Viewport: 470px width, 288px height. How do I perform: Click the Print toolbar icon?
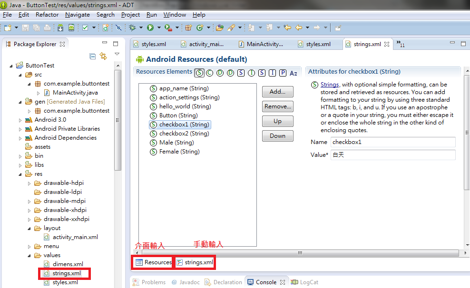[x=47, y=28]
